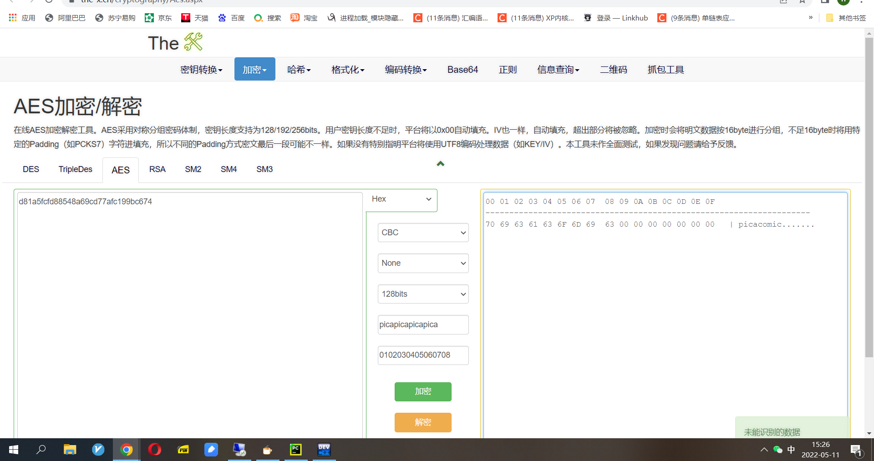Open the Chrome apps grid bookmark
874x461 pixels.
[22, 18]
